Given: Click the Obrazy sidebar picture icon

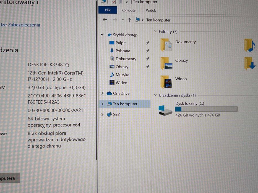Looking at the screenshot, I should click(112, 67).
